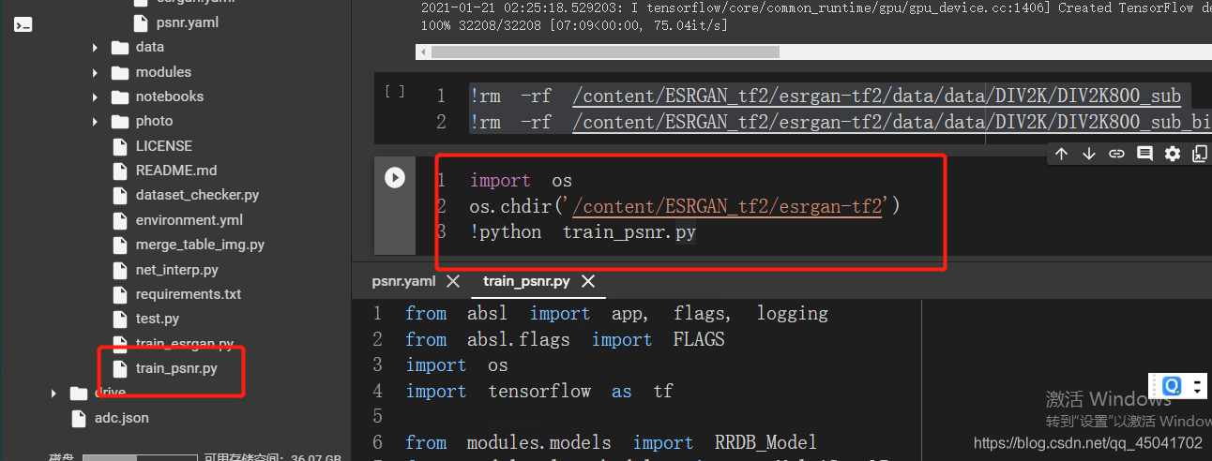1212x461 pixels.
Task: Click the file icon beside adc.json
Action: click(79, 418)
